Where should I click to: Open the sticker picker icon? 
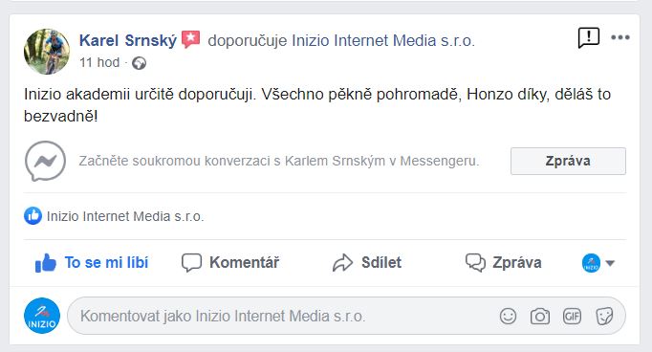click(x=604, y=317)
